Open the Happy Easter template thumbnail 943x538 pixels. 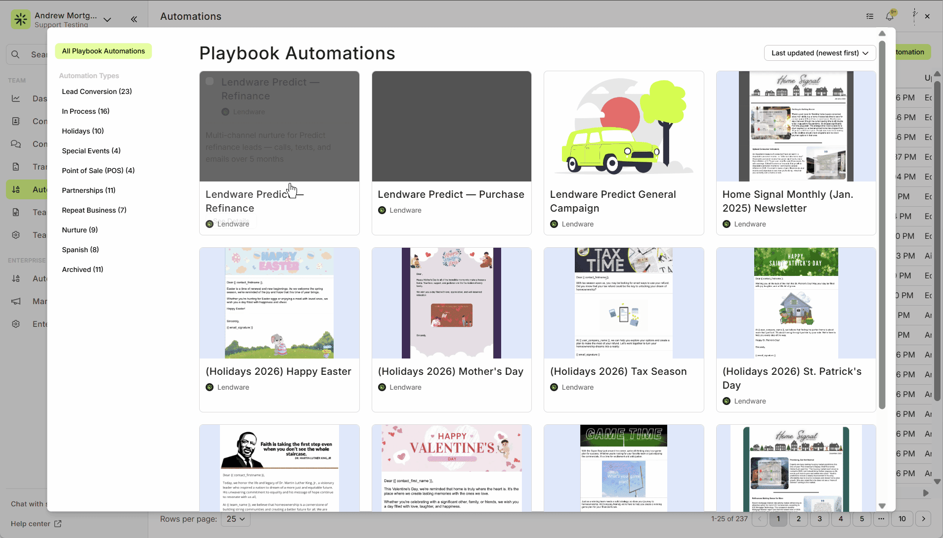point(279,303)
